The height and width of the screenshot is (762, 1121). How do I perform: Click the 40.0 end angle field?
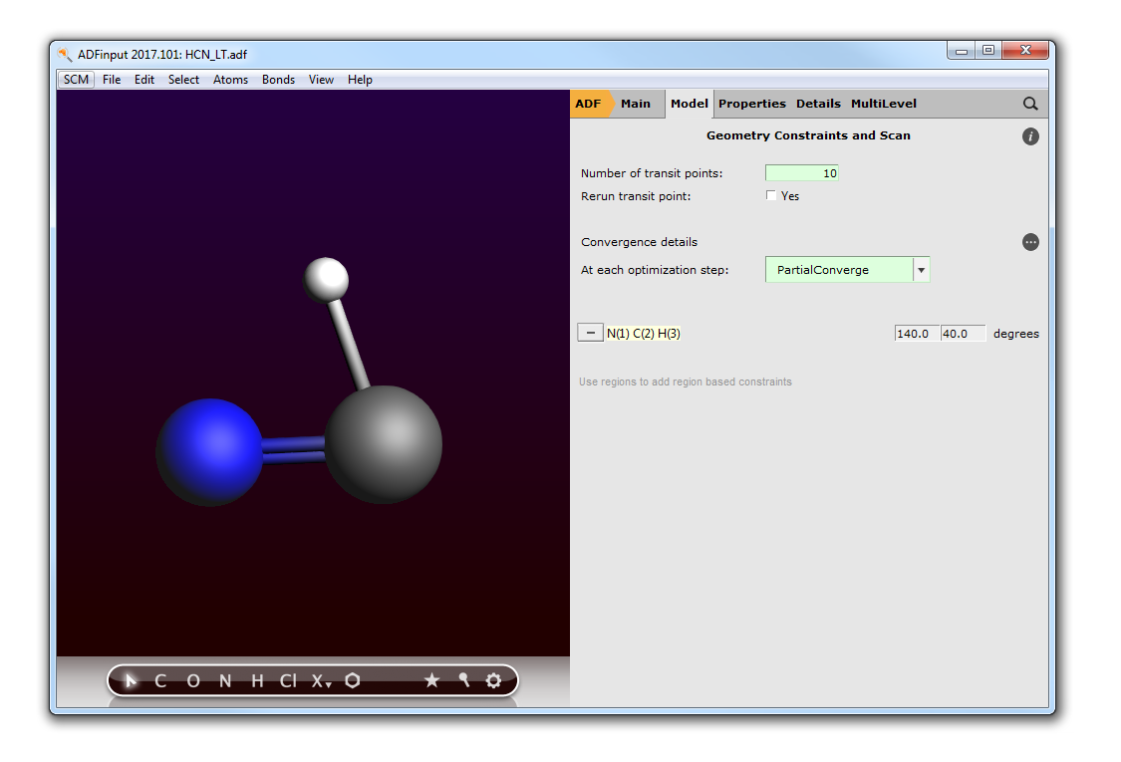pyautogui.click(x=963, y=333)
